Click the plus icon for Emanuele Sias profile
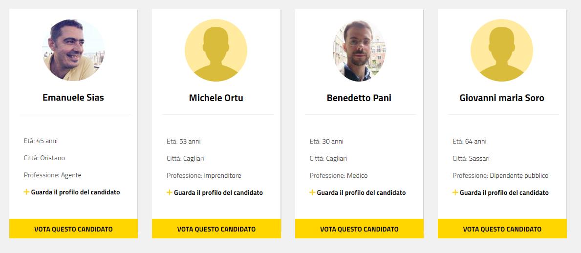Viewport: 581px width, 253px height. click(26, 192)
